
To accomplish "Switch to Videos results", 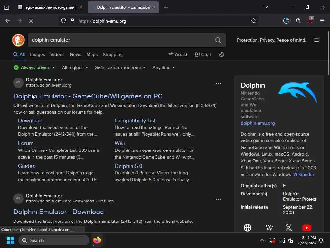I will (x=57, y=54).
